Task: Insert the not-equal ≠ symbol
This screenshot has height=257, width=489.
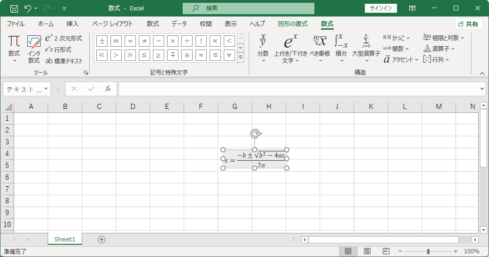Action: (x=144, y=41)
